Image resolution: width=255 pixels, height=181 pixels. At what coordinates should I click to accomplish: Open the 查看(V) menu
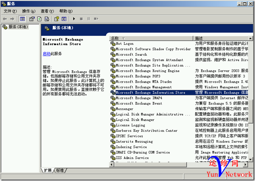[x=47, y=11]
